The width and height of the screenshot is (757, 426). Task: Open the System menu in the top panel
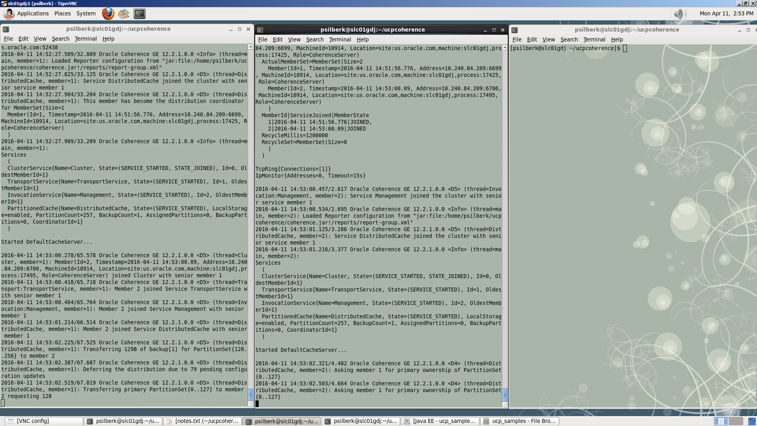(86, 13)
